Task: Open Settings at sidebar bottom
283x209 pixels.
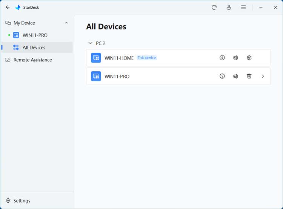Action: [37, 201]
